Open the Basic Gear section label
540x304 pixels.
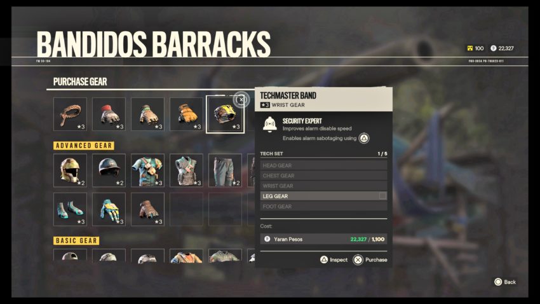pyautogui.click(x=76, y=240)
